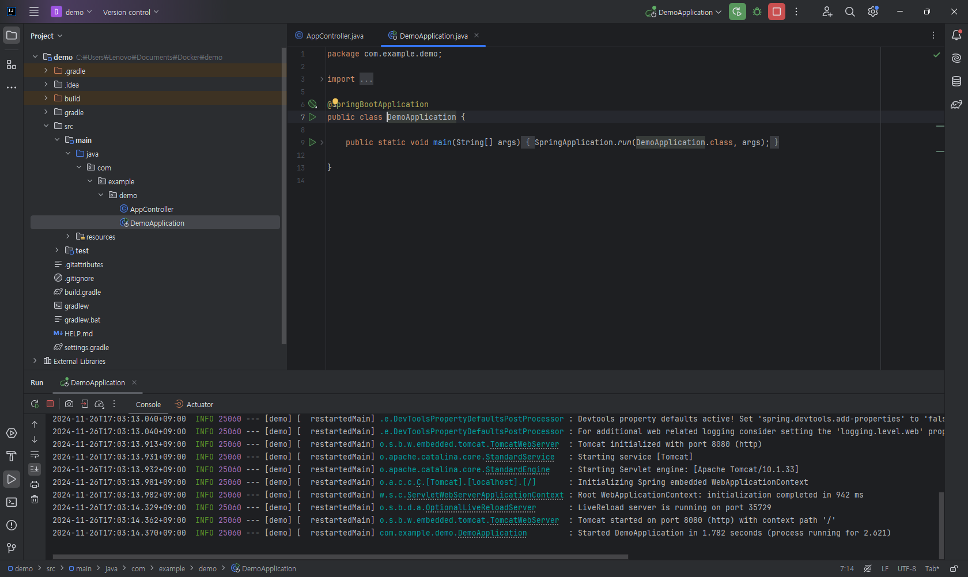This screenshot has width=968, height=577.
Task: Open the Version control dropdown menu
Action: tap(131, 12)
